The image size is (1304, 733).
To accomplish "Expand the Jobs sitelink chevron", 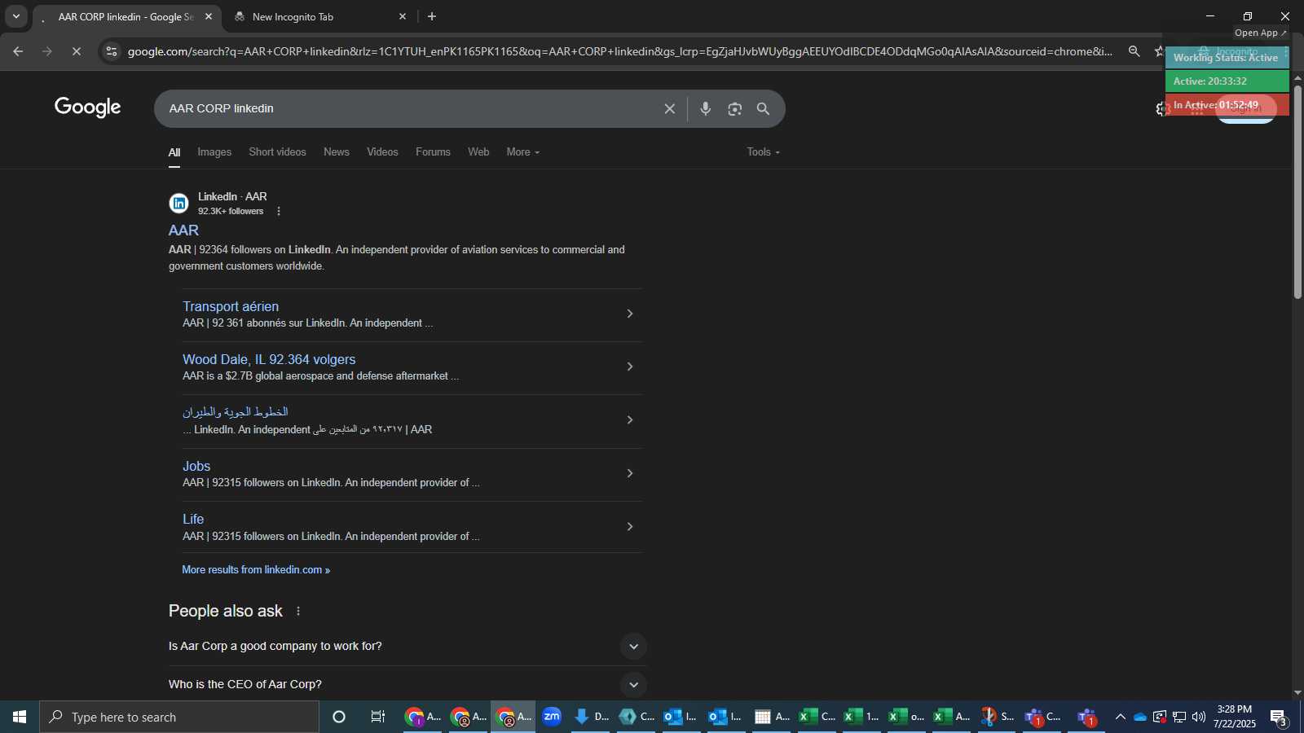I will click(629, 473).
